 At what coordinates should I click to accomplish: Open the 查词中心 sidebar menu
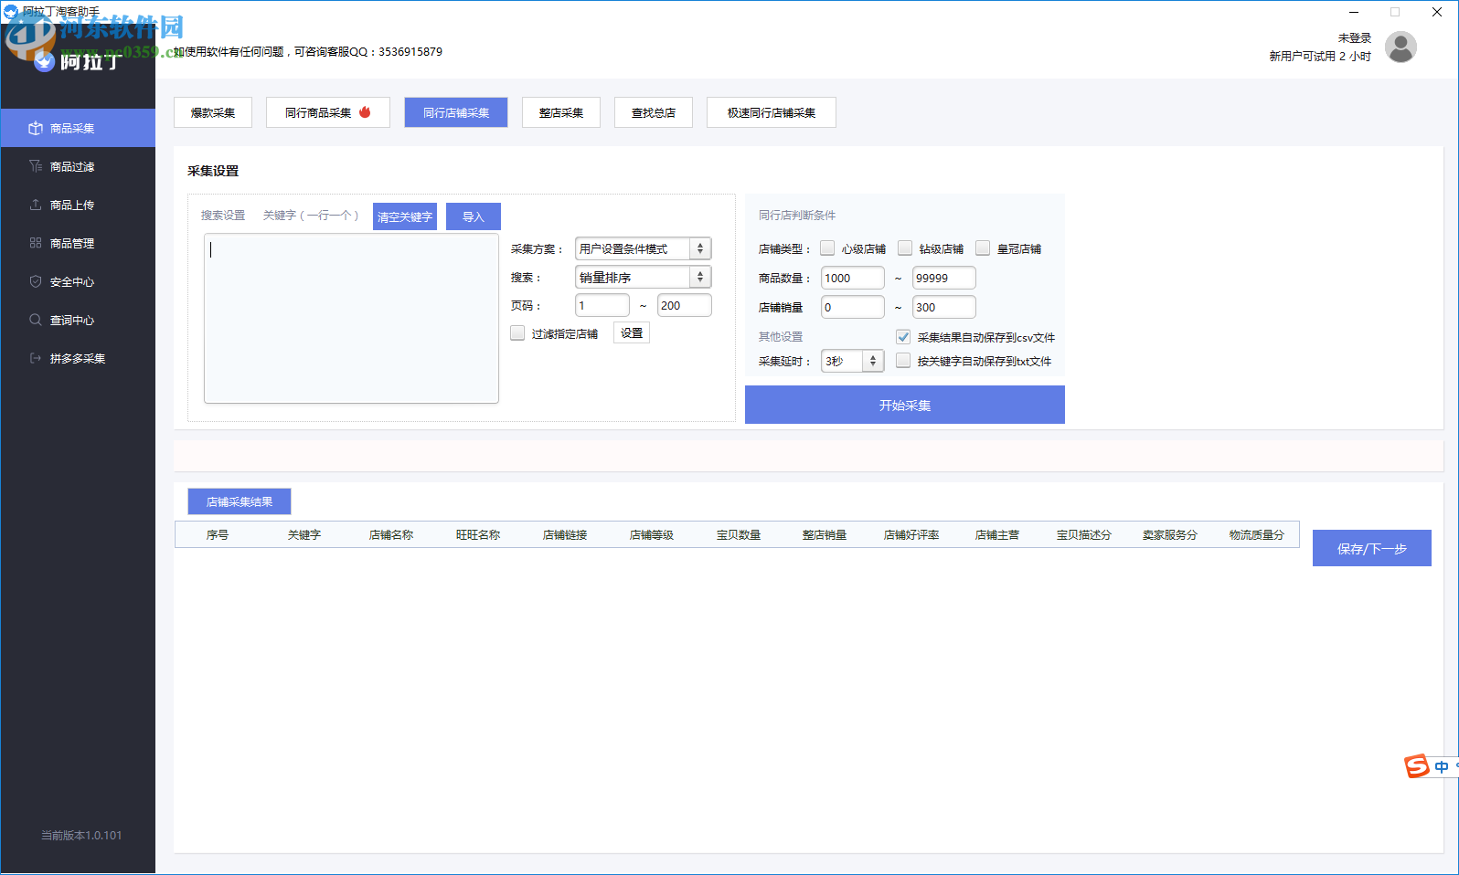coord(78,320)
